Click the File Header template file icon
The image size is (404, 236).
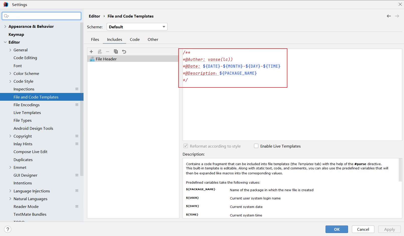click(x=92, y=59)
